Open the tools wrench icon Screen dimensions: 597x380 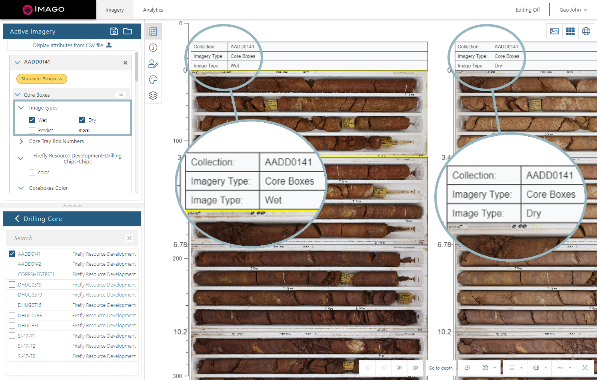(x=485, y=368)
